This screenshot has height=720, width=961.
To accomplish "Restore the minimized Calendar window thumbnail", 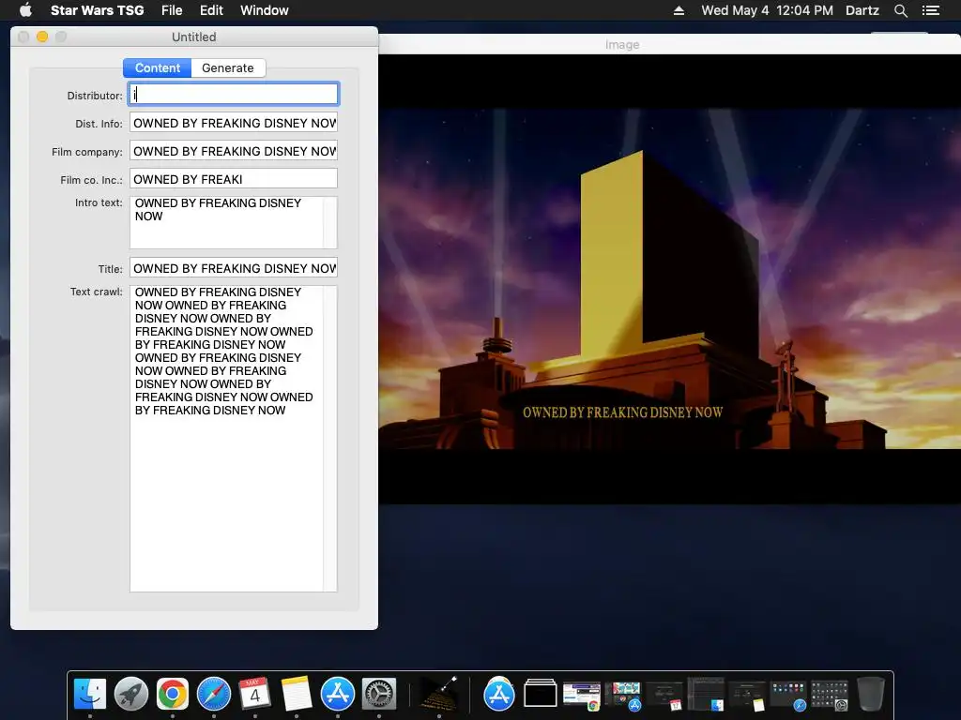I will (664, 696).
